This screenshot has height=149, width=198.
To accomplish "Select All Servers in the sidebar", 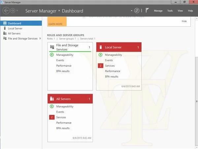I will [x=21, y=33].
